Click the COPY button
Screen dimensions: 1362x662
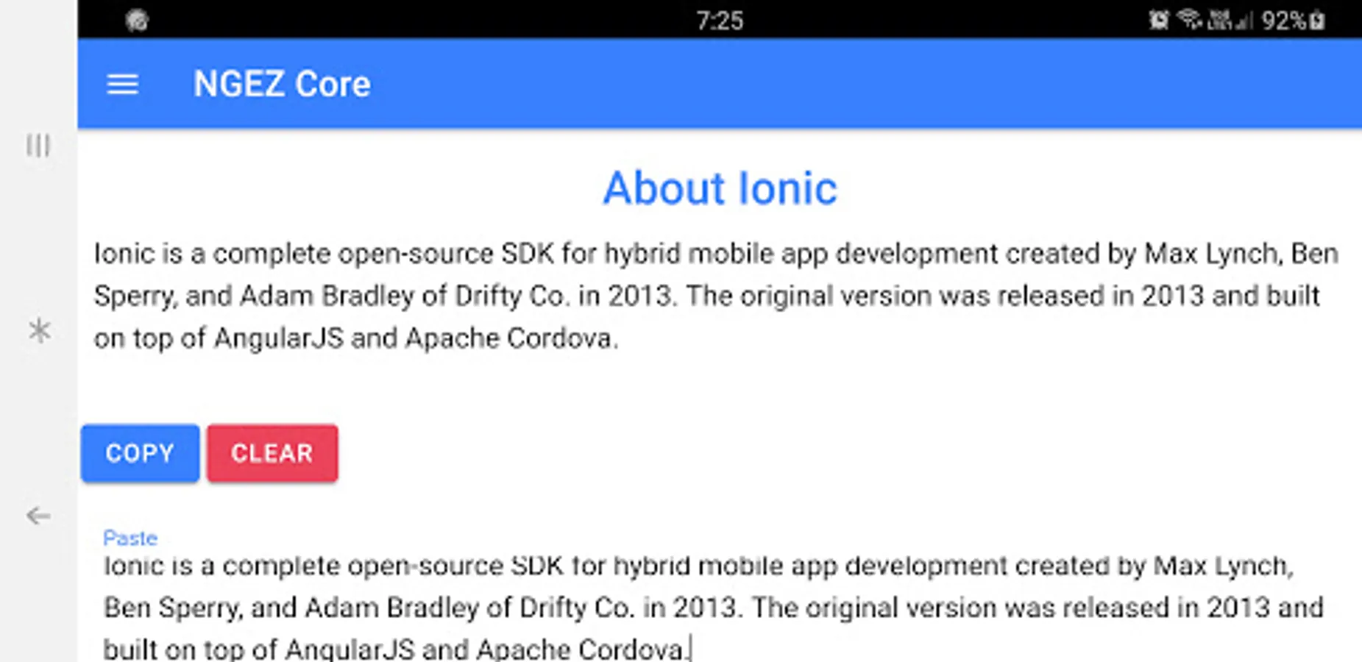140,453
